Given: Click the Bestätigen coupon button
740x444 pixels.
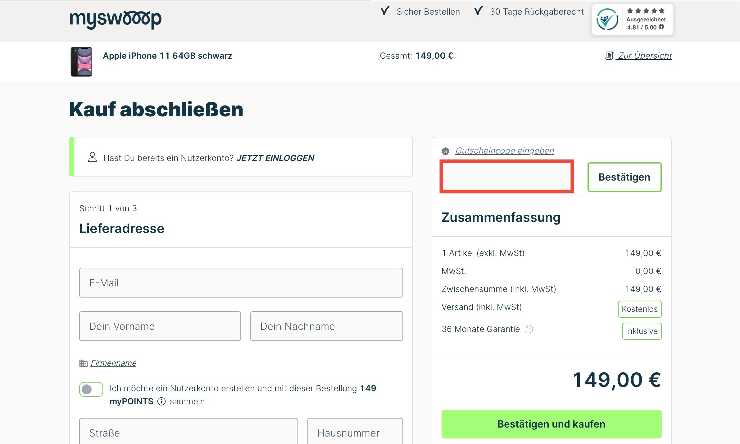Looking at the screenshot, I should pos(624,177).
